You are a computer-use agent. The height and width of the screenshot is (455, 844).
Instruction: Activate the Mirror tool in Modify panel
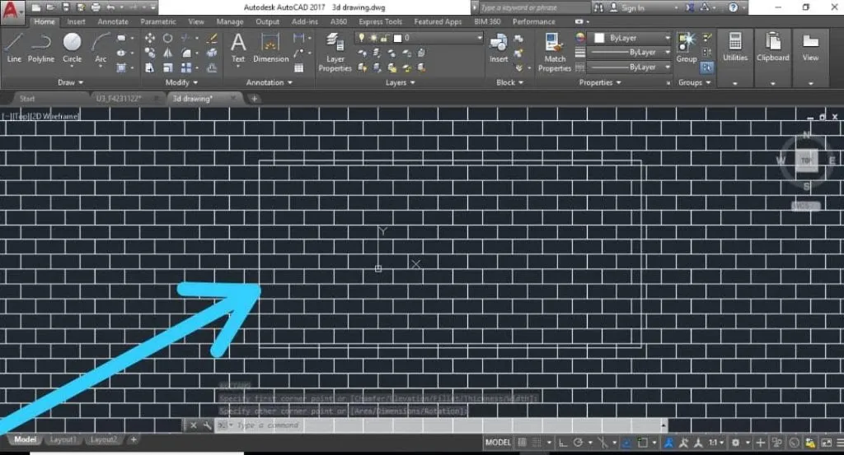168,53
